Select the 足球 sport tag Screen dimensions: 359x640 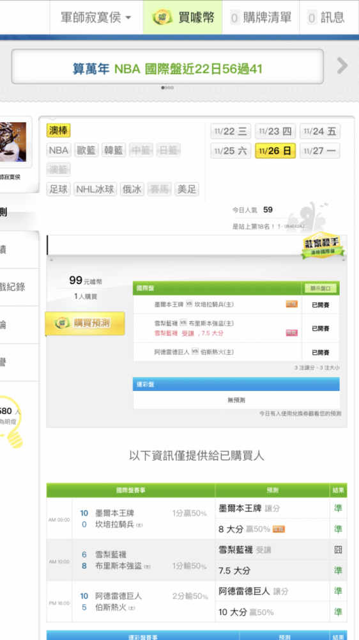coord(59,189)
